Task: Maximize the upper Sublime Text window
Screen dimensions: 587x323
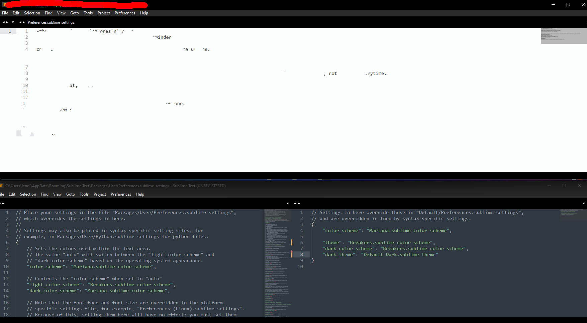Action: 568,4
